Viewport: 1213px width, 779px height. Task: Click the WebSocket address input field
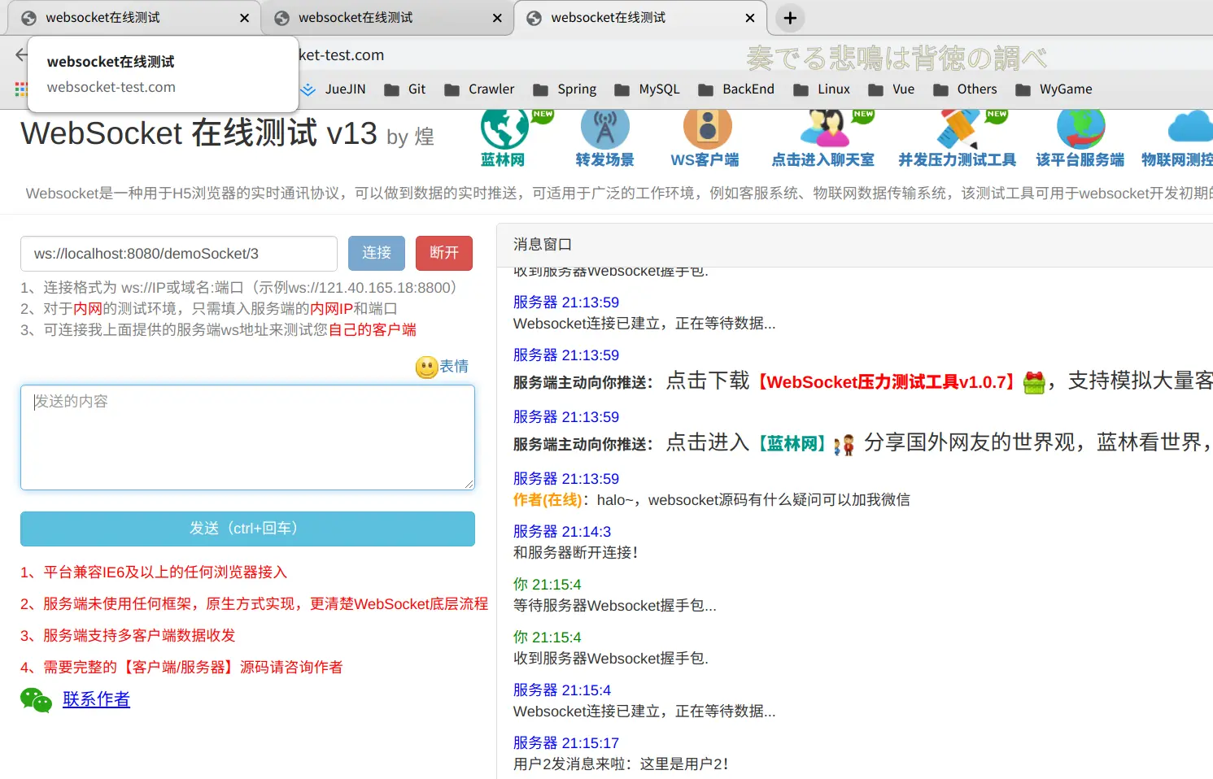tap(179, 254)
